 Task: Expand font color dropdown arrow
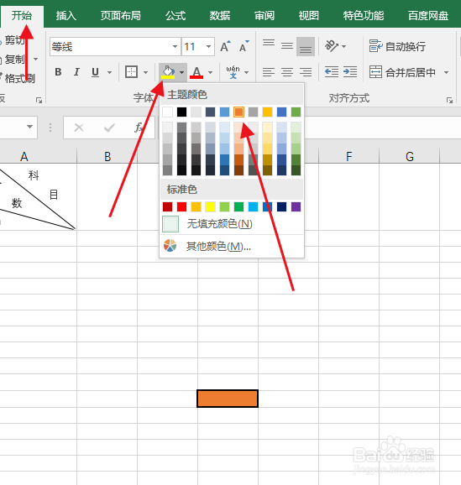[210, 72]
